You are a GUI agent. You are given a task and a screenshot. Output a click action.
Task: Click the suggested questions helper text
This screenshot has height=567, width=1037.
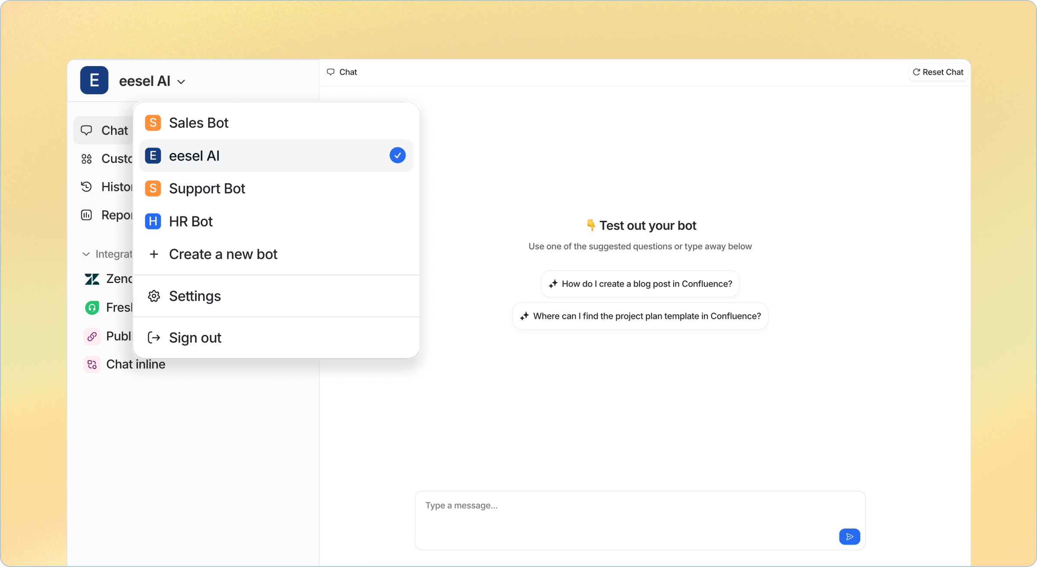click(640, 246)
